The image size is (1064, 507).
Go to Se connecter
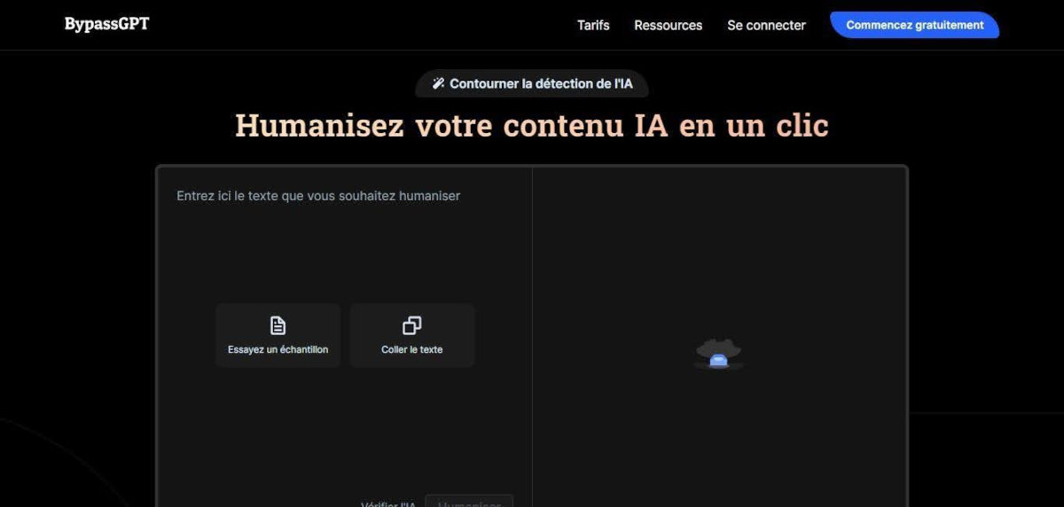[766, 25]
